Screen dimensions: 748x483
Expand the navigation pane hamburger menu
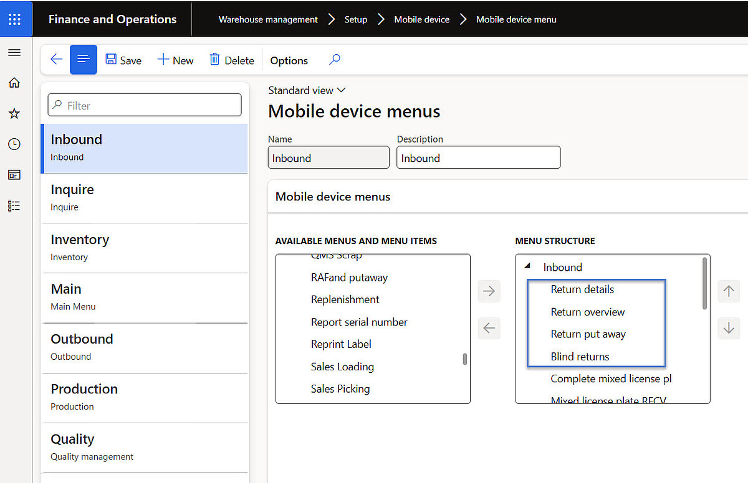point(14,52)
